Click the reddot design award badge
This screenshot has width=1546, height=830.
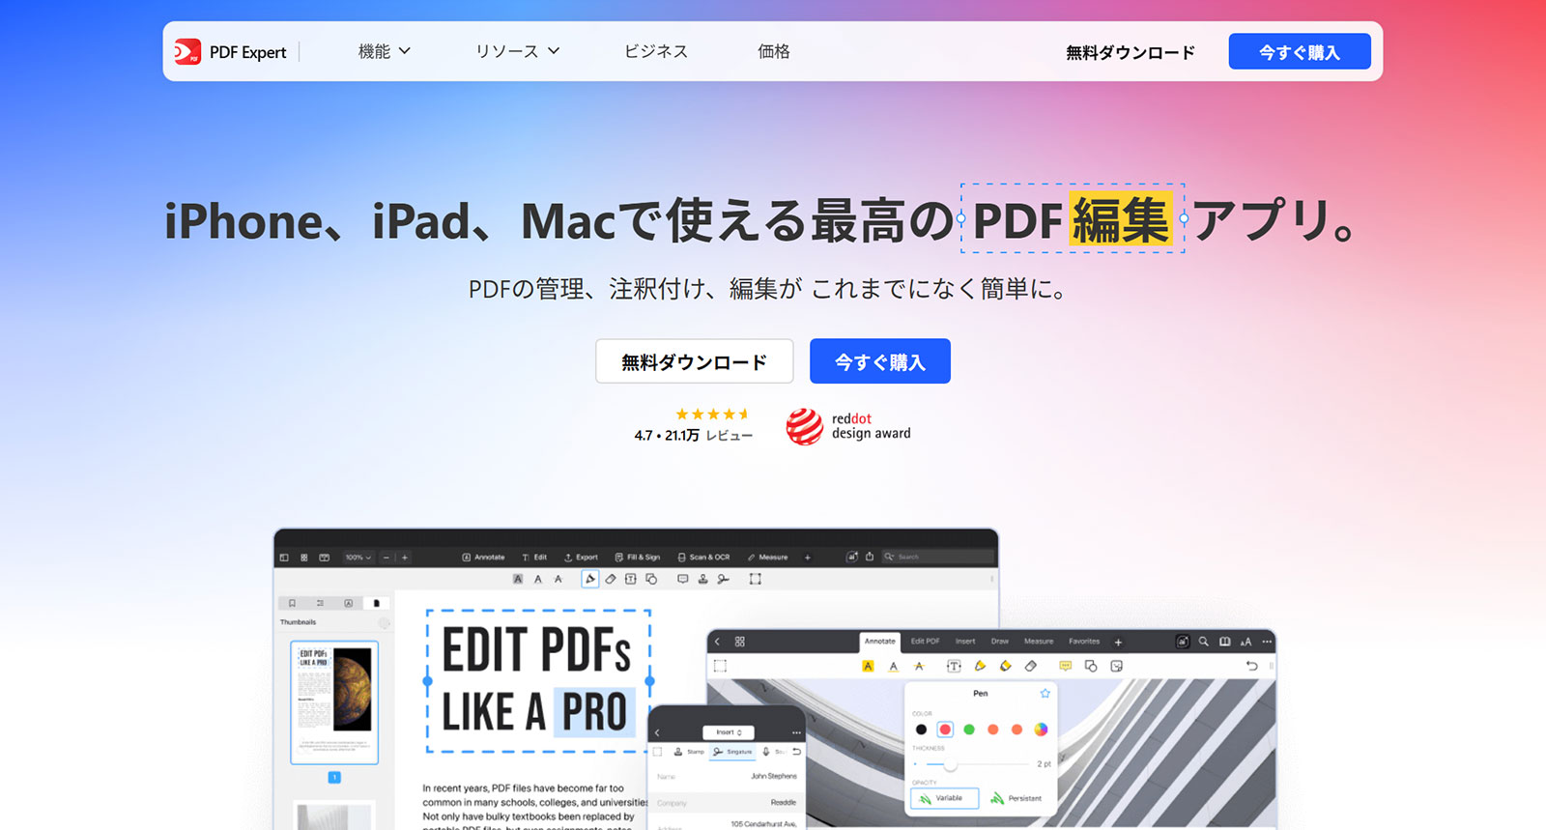[848, 426]
